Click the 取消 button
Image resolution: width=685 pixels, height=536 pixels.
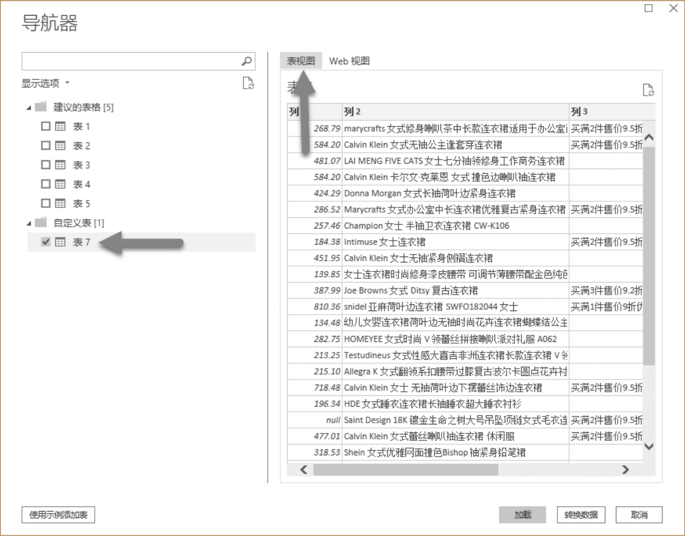coord(639,515)
